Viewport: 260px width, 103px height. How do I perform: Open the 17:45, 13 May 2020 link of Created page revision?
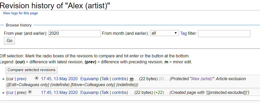tap(59, 93)
